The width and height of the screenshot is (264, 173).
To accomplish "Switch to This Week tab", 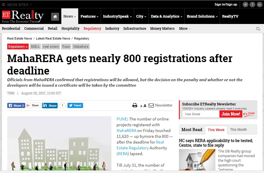I will point(216,130).
